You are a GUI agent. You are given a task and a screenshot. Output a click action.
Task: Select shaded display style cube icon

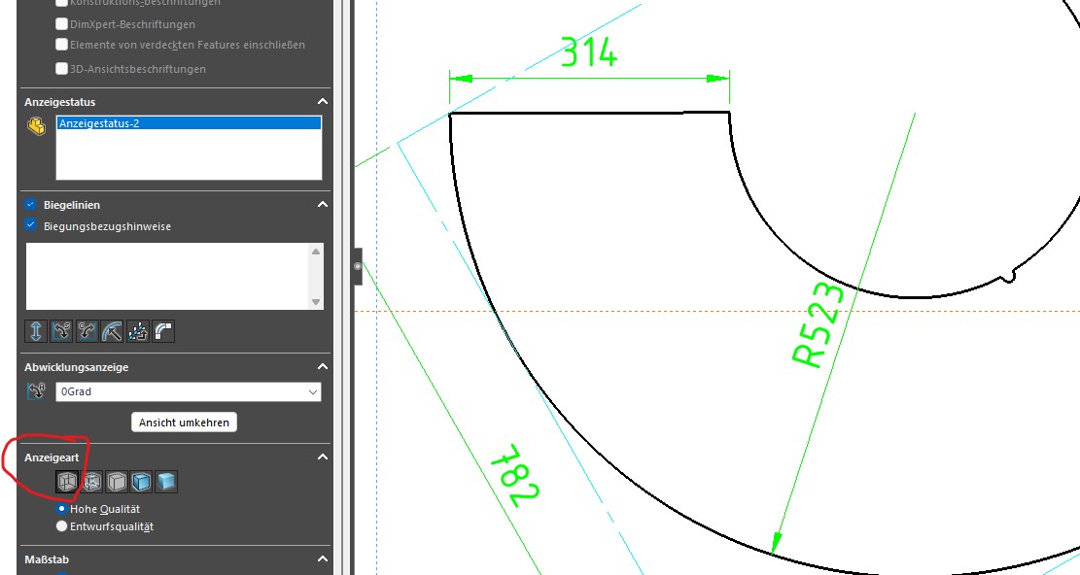tap(166, 482)
